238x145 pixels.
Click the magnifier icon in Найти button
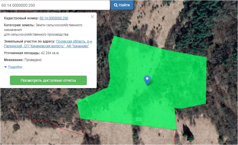tap(116, 5)
